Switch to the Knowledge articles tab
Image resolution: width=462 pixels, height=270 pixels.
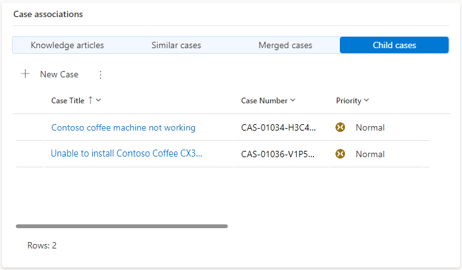(67, 45)
